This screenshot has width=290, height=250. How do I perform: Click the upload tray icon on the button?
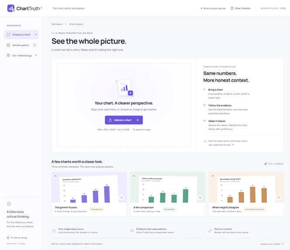pos(110,120)
